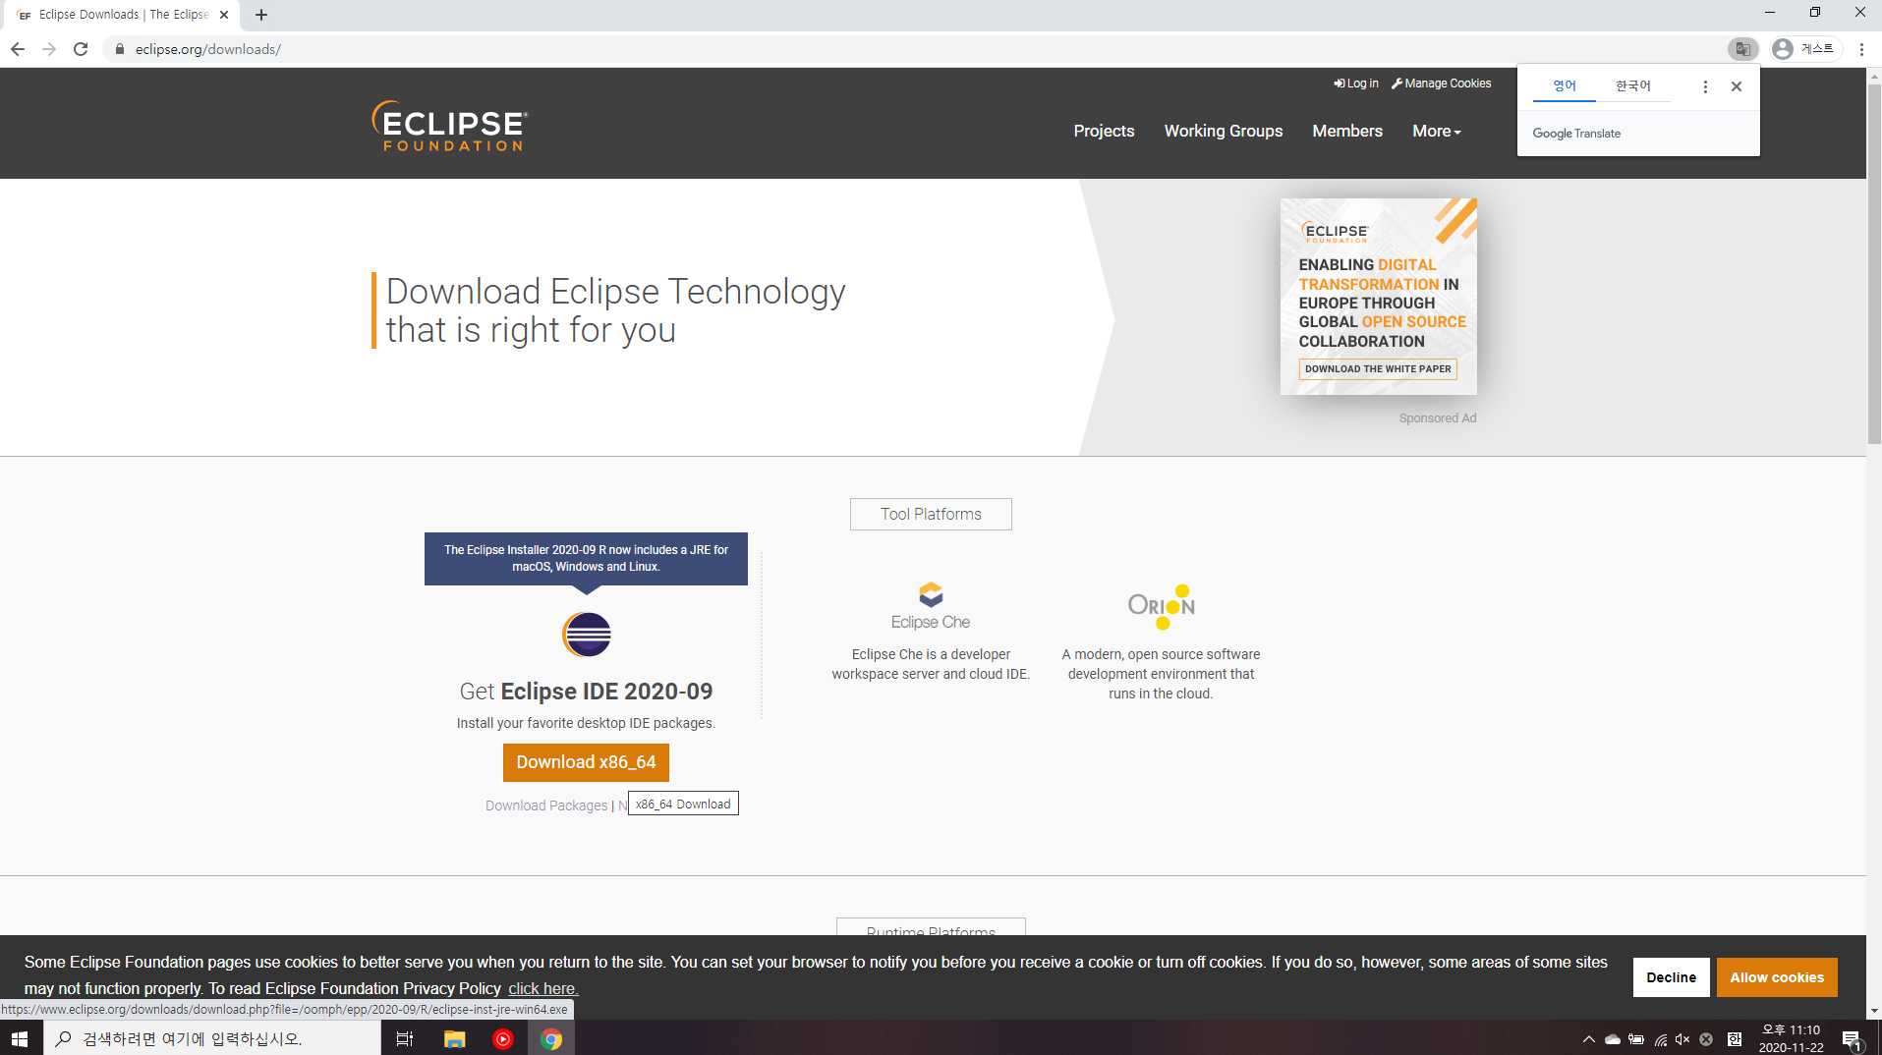Open the Windows Start menu
The height and width of the screenshot is (1055, 1882).
pos(20,1038)
